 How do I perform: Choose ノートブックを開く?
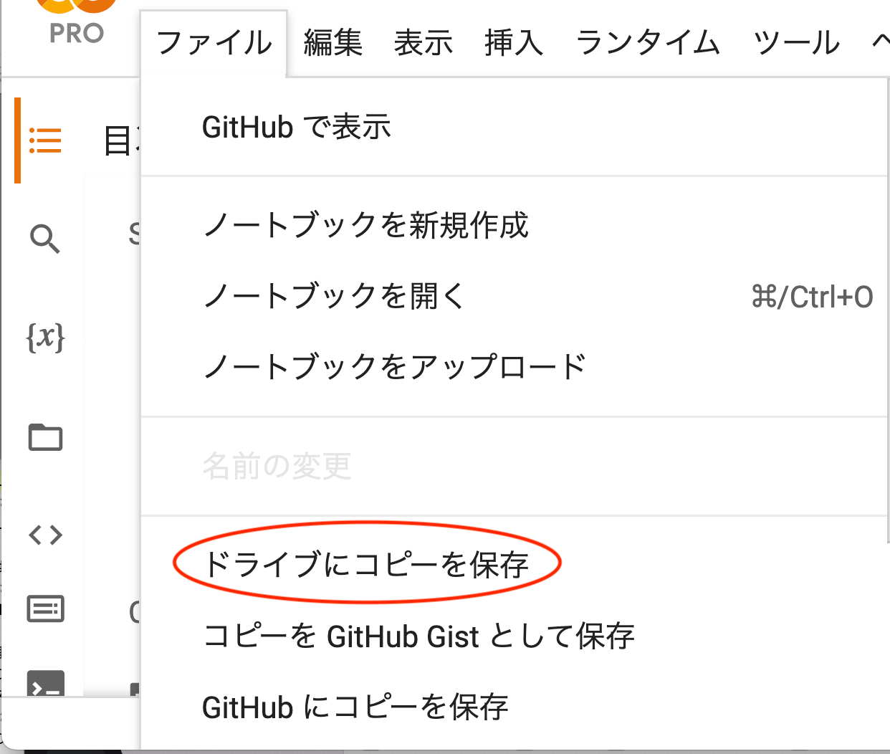coord(515,296)
